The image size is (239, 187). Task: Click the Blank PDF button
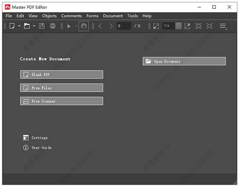[x=62, y=75]
